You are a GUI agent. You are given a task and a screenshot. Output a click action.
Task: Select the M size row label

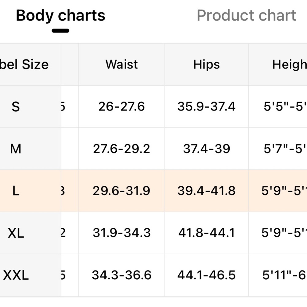pos(16,149)
